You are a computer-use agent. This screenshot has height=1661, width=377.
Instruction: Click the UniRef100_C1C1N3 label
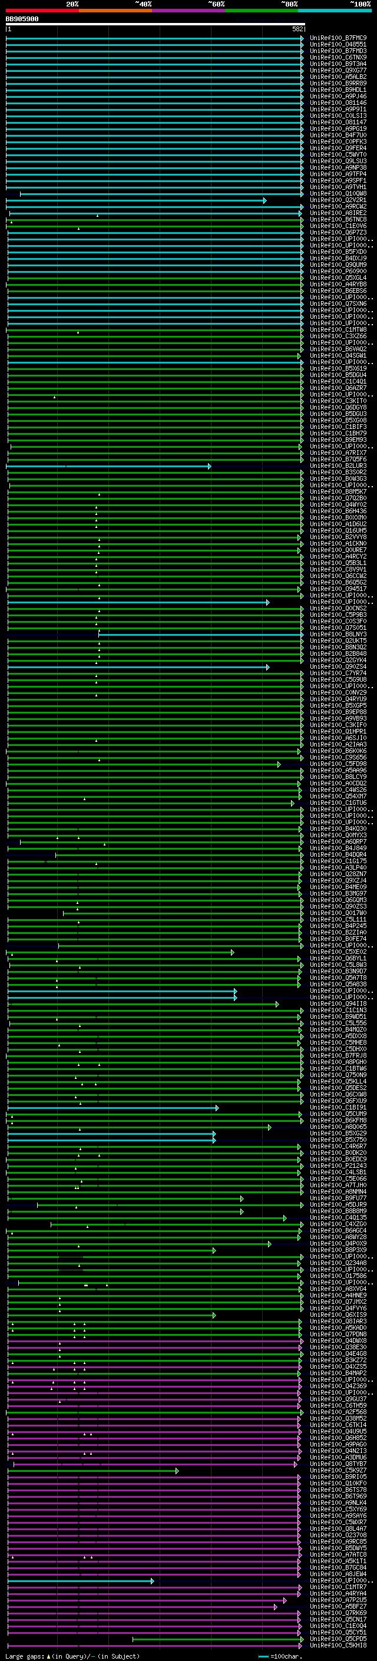click(x=338, y=1010)
